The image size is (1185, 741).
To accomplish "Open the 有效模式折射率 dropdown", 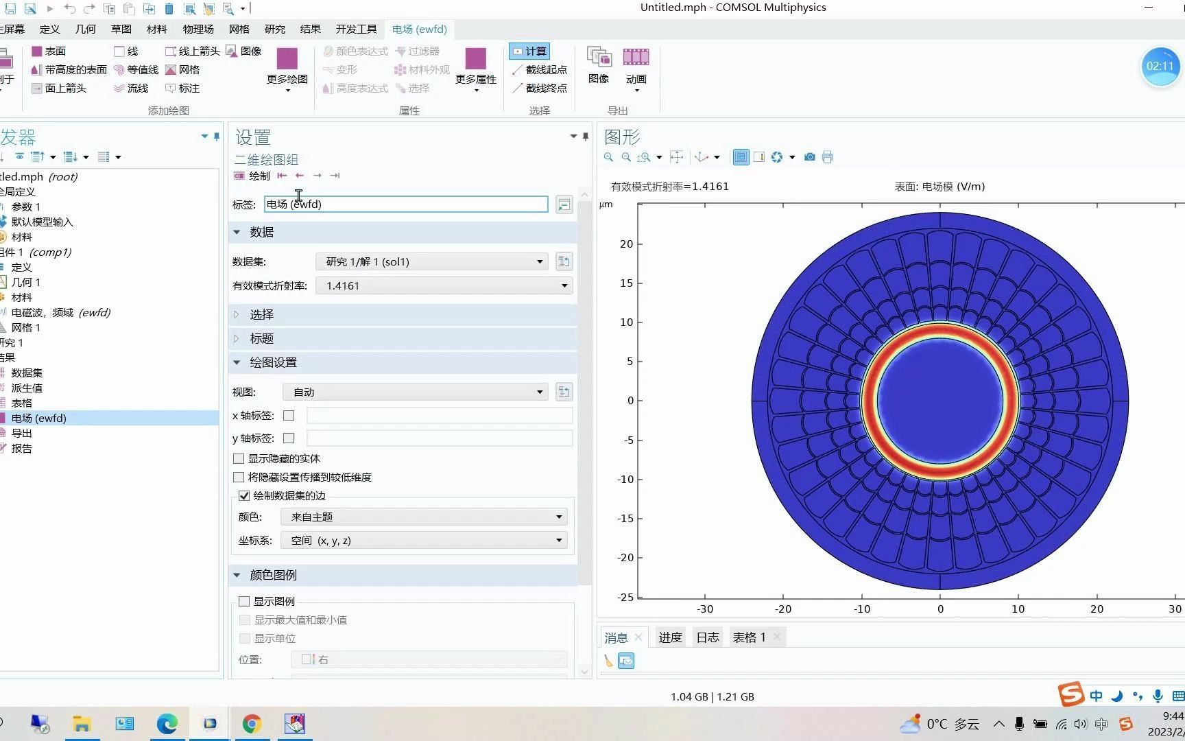I will (x=444, y=286).
